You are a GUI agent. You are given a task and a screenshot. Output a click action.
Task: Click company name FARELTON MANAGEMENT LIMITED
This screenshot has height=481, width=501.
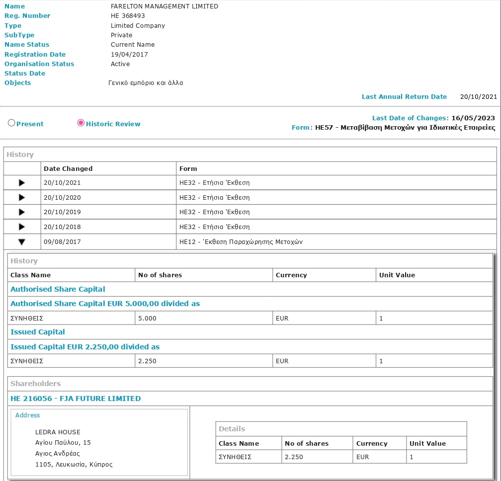coord(165,6)
